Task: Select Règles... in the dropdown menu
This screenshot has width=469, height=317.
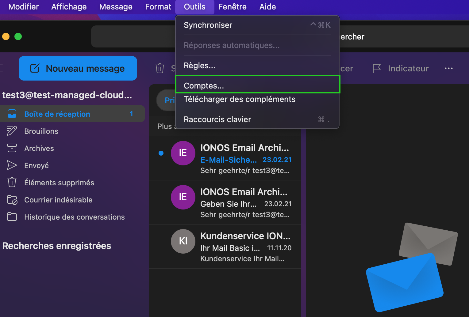Action: (x=257, y=66)
